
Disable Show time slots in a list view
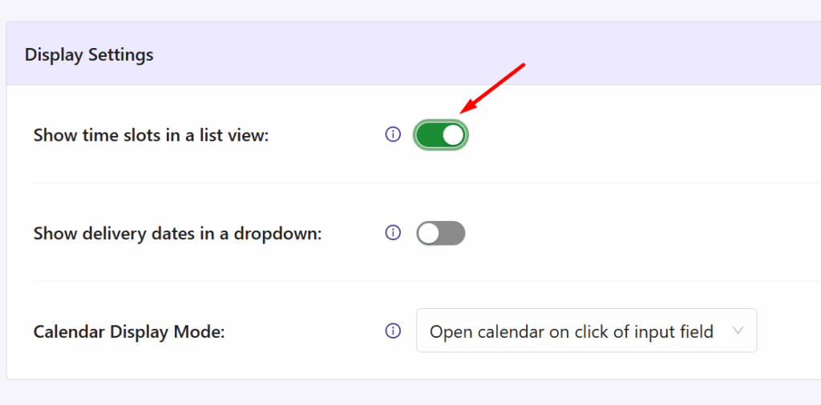pos(441,135)
